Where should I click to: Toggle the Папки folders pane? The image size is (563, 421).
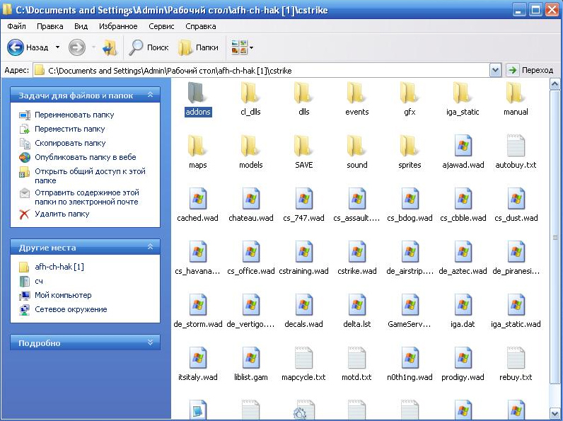pos(199,47)
